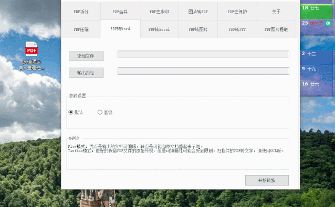This screenshot has height=207, width=335.
Task: Open the PDF去保护 tab
Action: point(237,12)
